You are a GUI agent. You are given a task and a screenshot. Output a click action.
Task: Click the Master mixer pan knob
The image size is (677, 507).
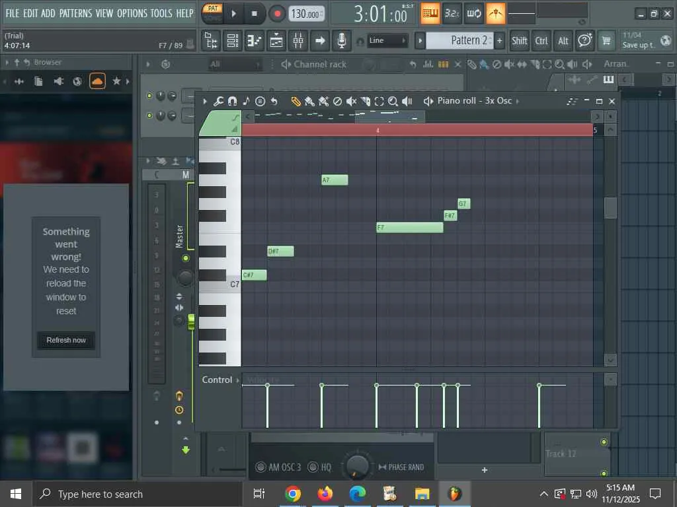[x=185, y=278]
